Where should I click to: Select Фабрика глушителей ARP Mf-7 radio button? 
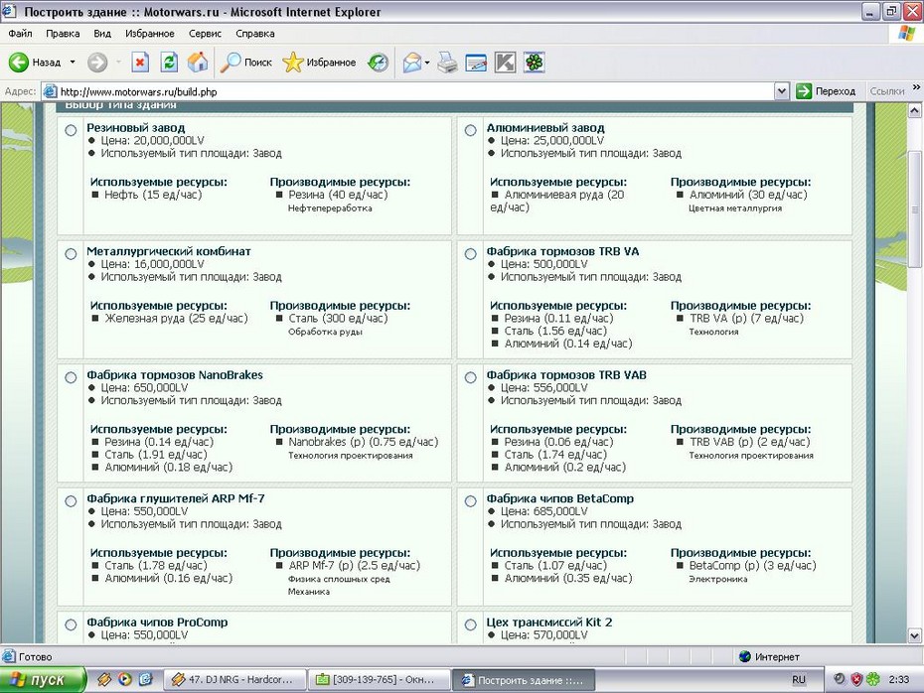click(71, 501)
